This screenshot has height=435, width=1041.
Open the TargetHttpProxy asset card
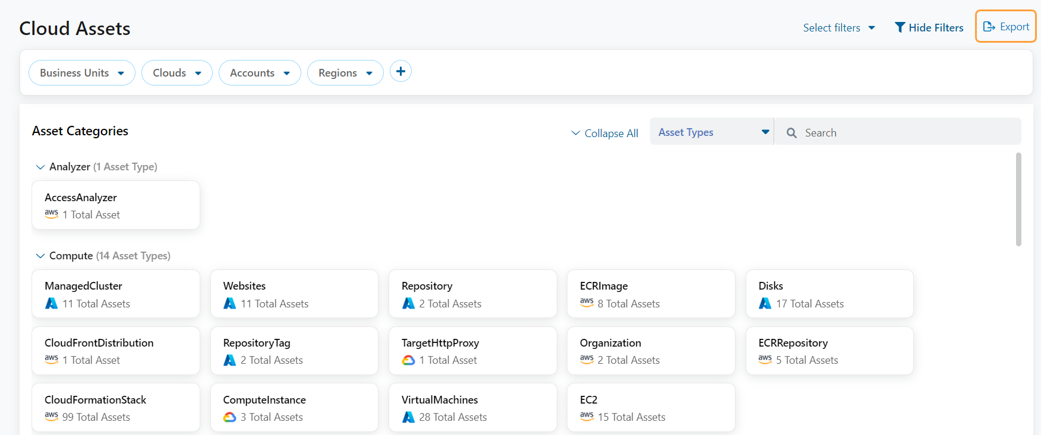[x=473, y=351]
